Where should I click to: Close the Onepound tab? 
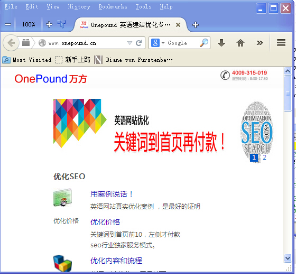click(178, 25)
